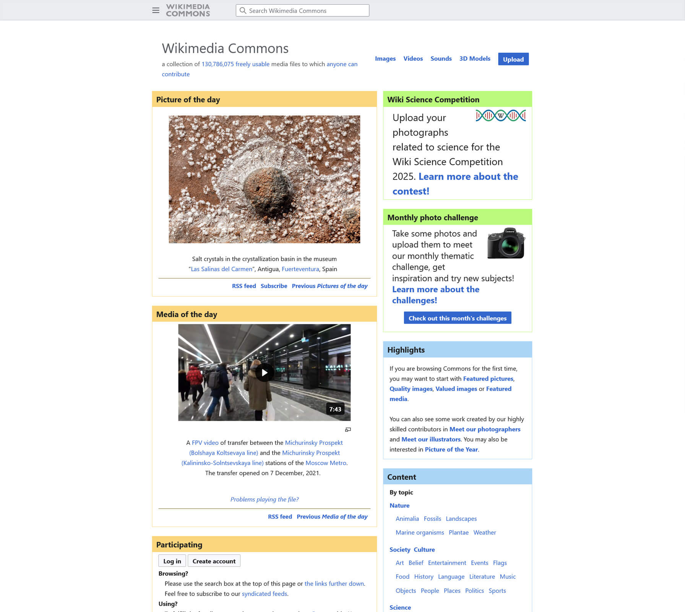Play the Moscow Metro transfer video
685x612 pixels.
tap(264, 373)
